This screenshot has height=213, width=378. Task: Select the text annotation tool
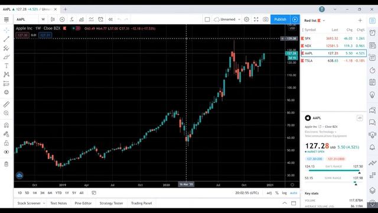pos(6,66)
